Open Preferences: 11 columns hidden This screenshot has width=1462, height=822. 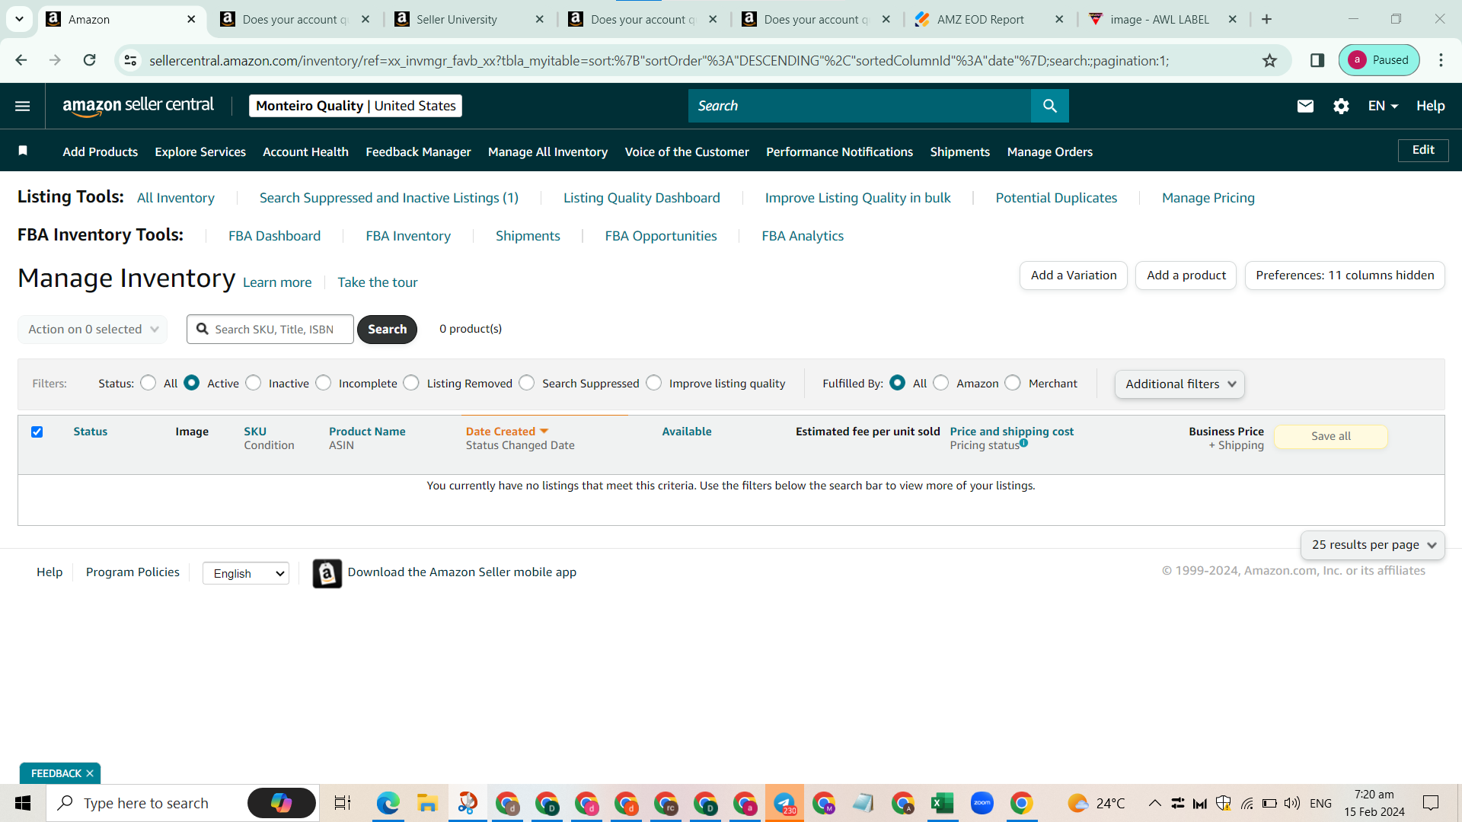(1345, 276)
